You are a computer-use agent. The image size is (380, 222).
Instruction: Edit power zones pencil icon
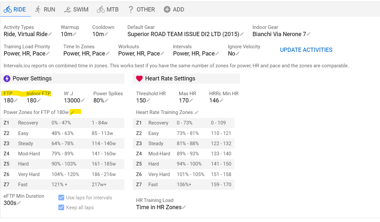coord(72,112)
